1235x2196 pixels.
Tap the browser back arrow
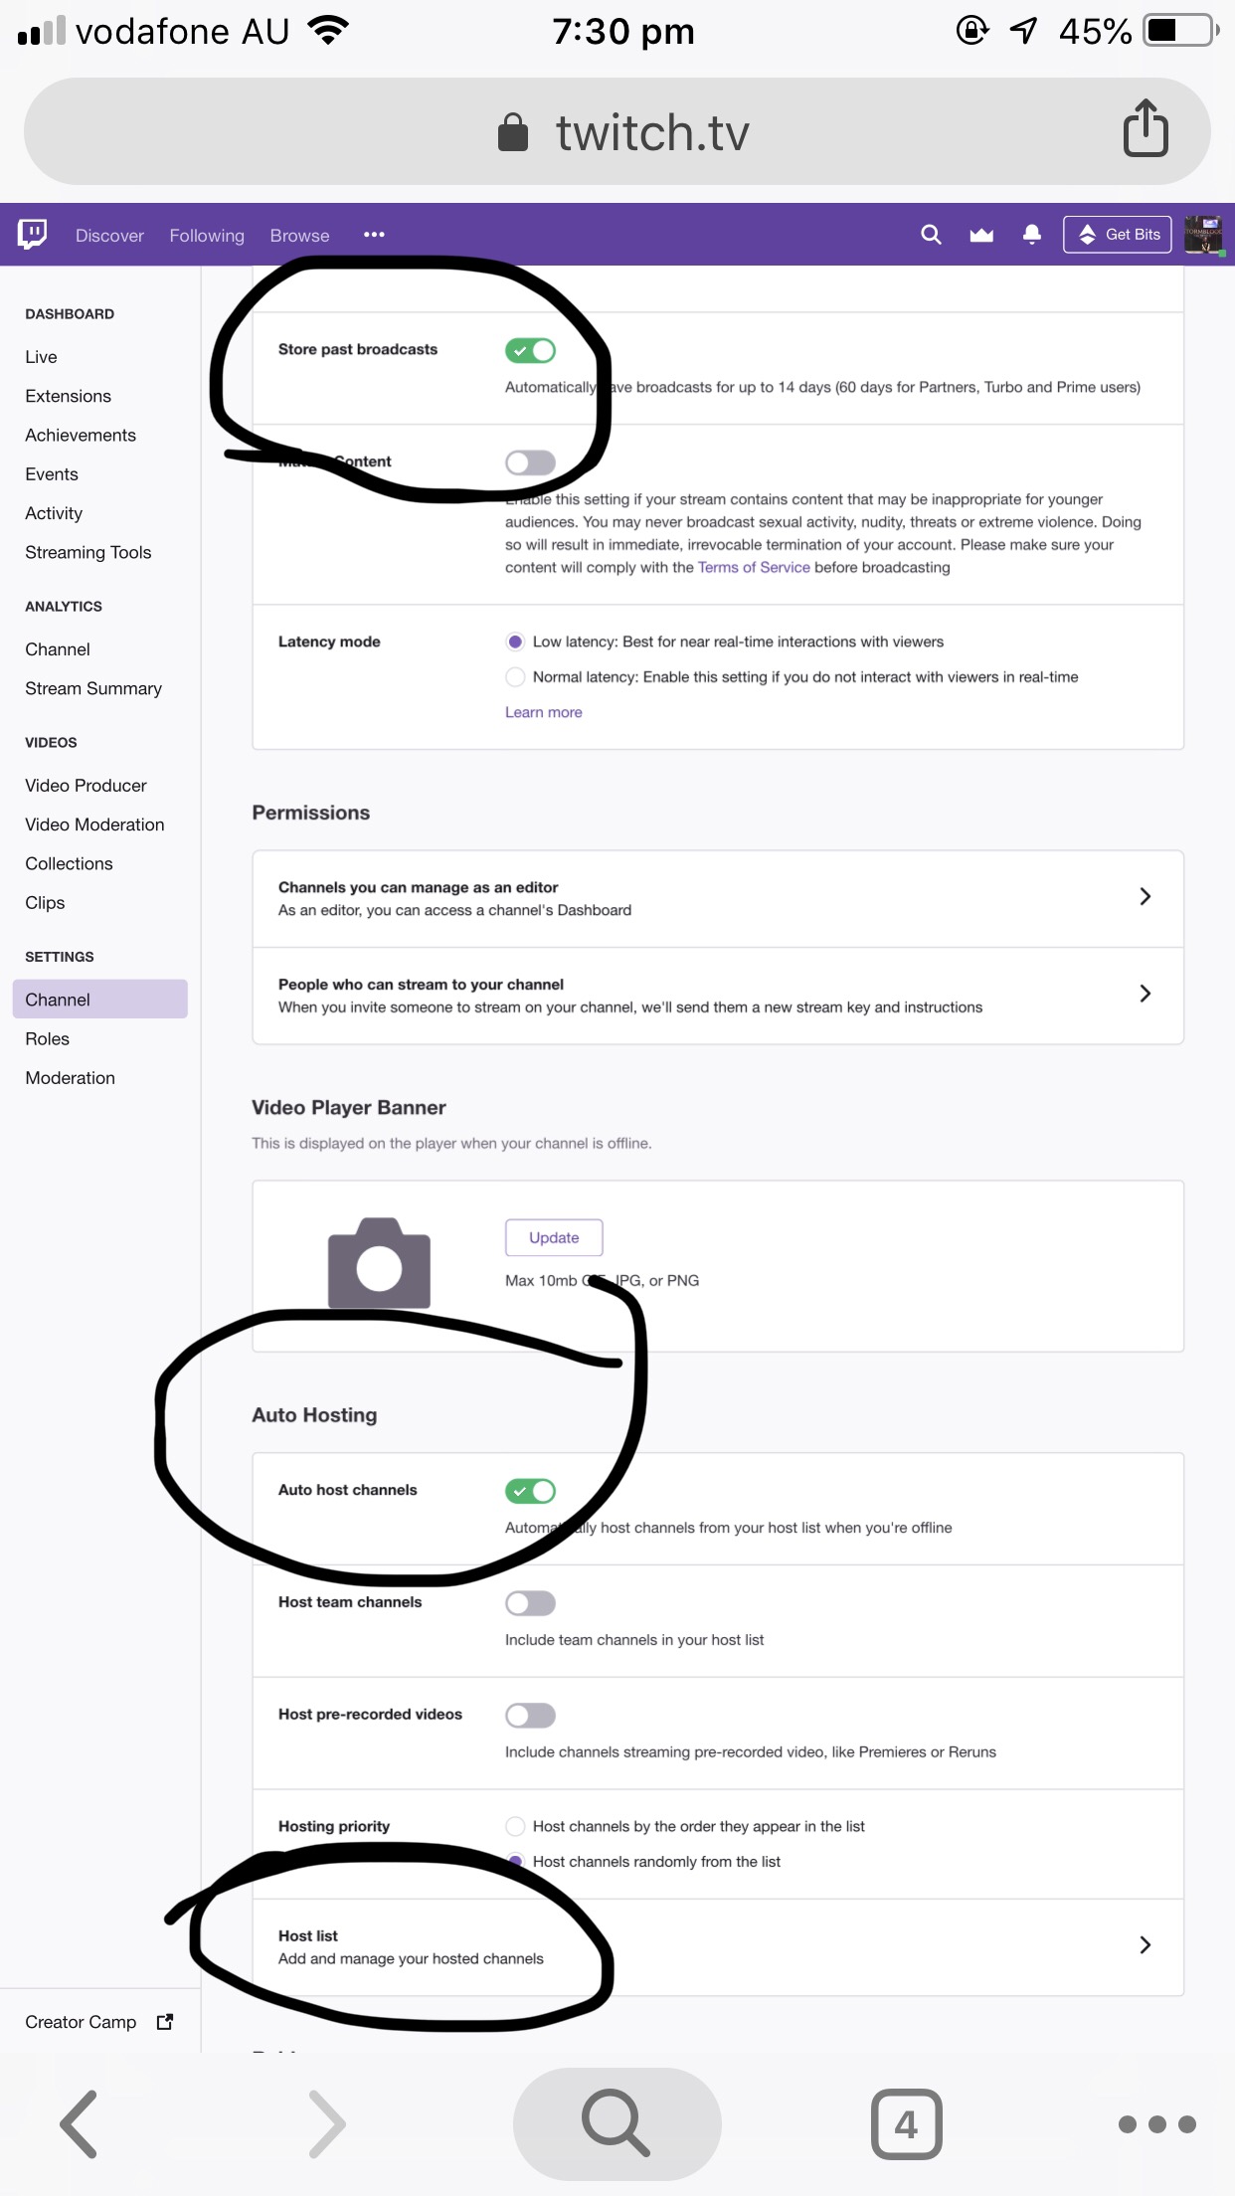click(x=80, y=2124)
